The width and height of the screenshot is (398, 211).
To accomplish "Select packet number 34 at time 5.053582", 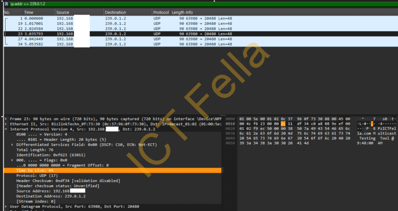I will [201, 44].
